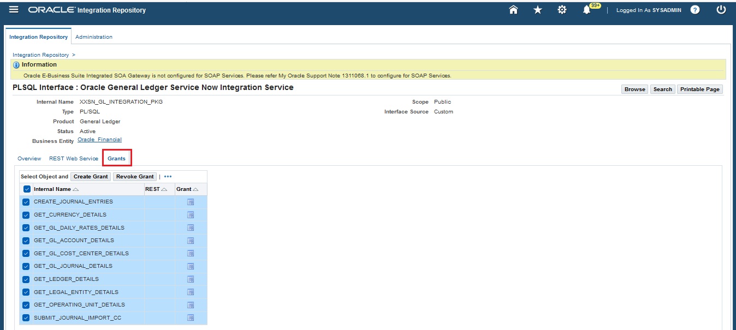
Task: Open the three-dot more actions menu
Action: coord(168,177)
